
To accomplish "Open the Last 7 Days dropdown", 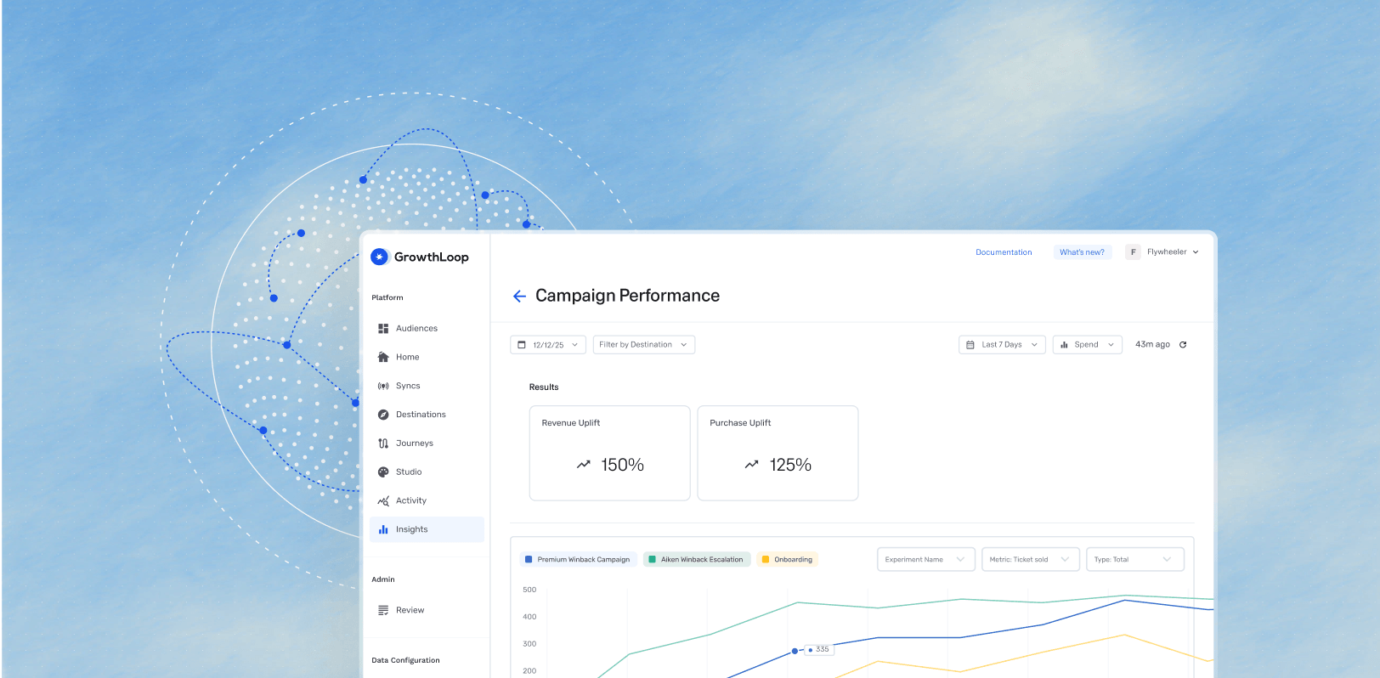I will (x=1002, y=345).
